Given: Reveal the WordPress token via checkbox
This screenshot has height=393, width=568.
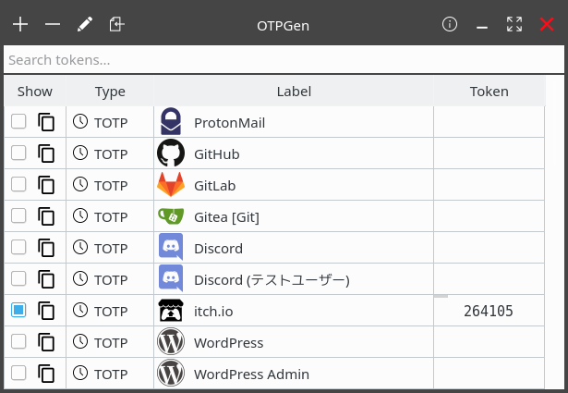Looking at the screenshot, I should click(x=18, y=341).
